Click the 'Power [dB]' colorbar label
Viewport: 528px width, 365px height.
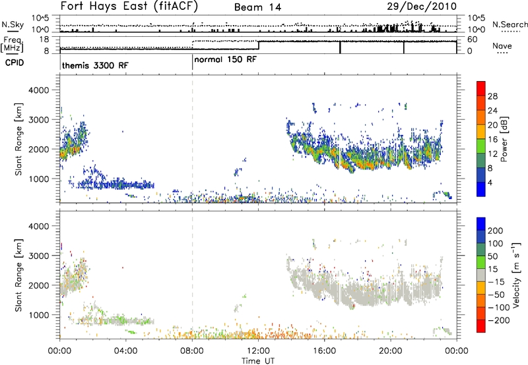504,139
